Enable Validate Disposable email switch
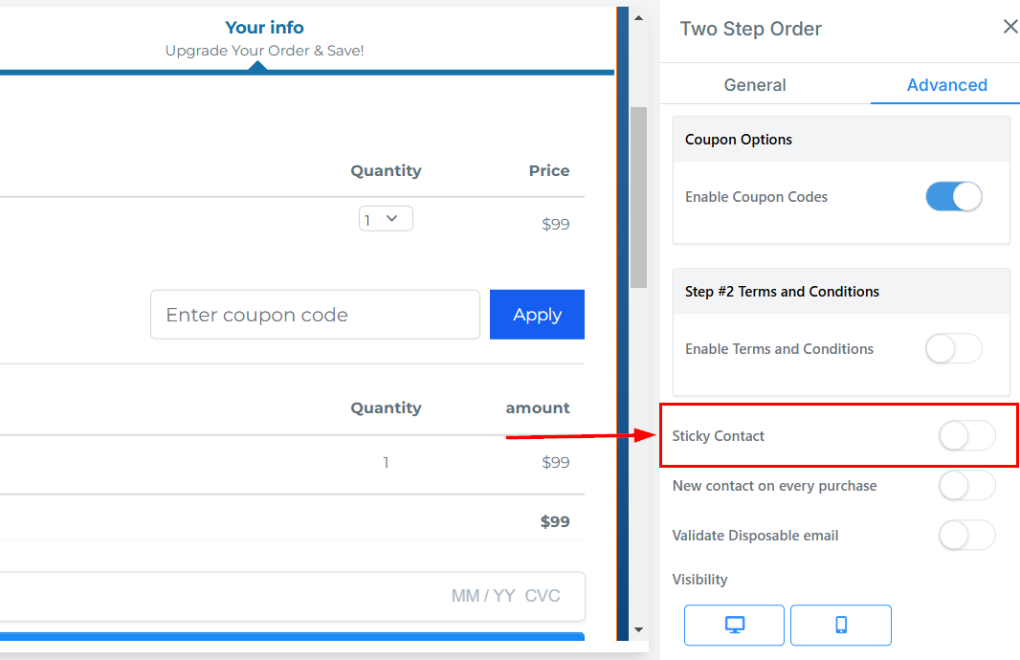The image size is (1020, 660). pyautogui.click(x=966, y=536)
